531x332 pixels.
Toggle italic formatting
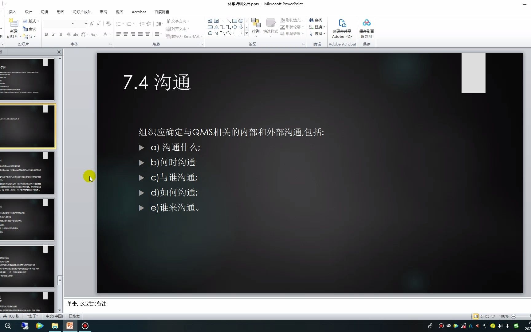pyautogui.click(x=53, y=34)
